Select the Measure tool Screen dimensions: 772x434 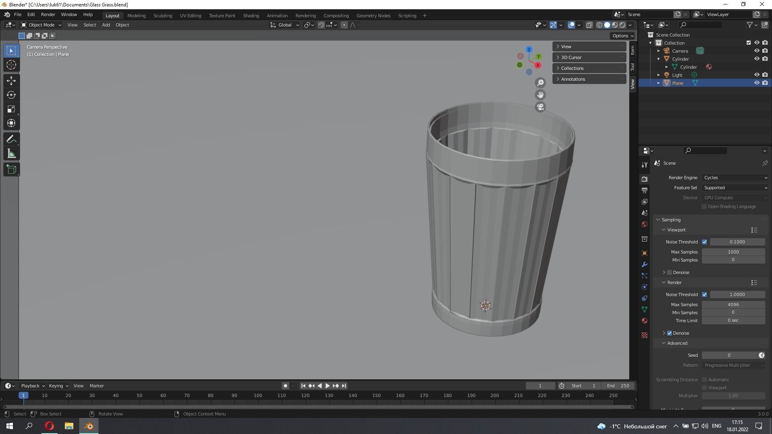tap(11, 154)
